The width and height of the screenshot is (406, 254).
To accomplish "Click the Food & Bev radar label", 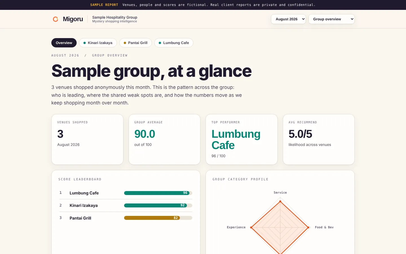I will pos(324,227).
